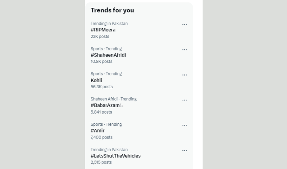The width and height of the screenshot is (287, 169).
Task: Open more options for #RIPMeera trend
Action: [x=184, y=24]
